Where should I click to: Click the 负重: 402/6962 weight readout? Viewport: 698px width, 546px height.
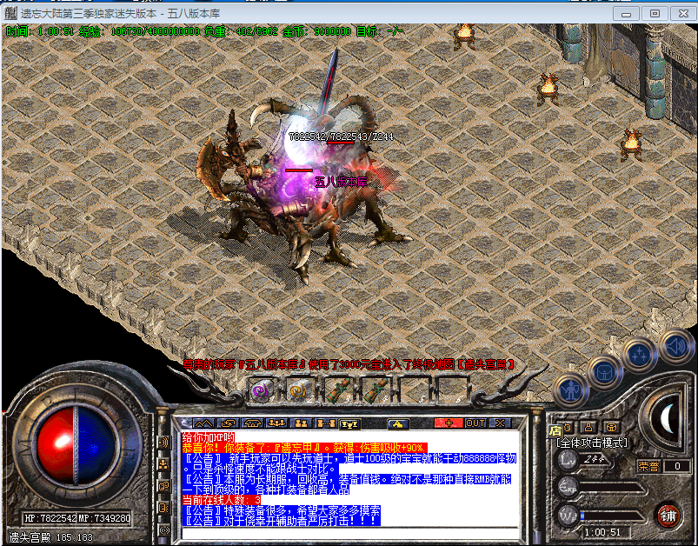coord(241,31)
